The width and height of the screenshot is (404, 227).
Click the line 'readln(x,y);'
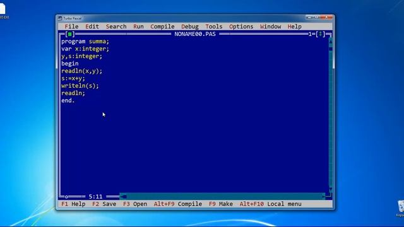coord(81,71)
